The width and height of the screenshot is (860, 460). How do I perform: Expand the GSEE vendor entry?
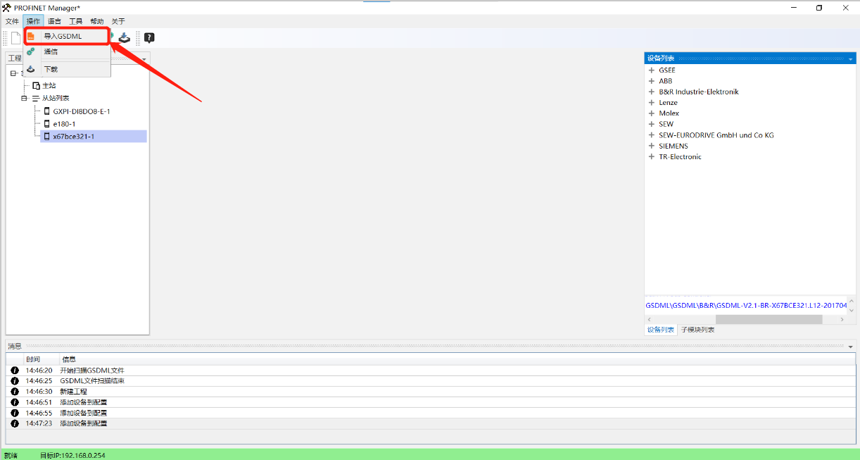tap(652, 70)
